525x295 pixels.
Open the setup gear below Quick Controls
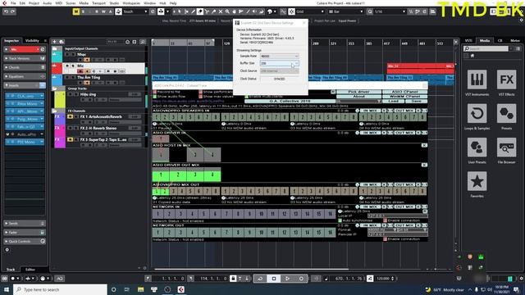click(x=7, y=250)
